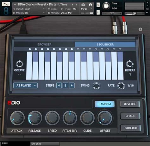
Task: Increase steps with the right arrow
Action: [72, 85]
